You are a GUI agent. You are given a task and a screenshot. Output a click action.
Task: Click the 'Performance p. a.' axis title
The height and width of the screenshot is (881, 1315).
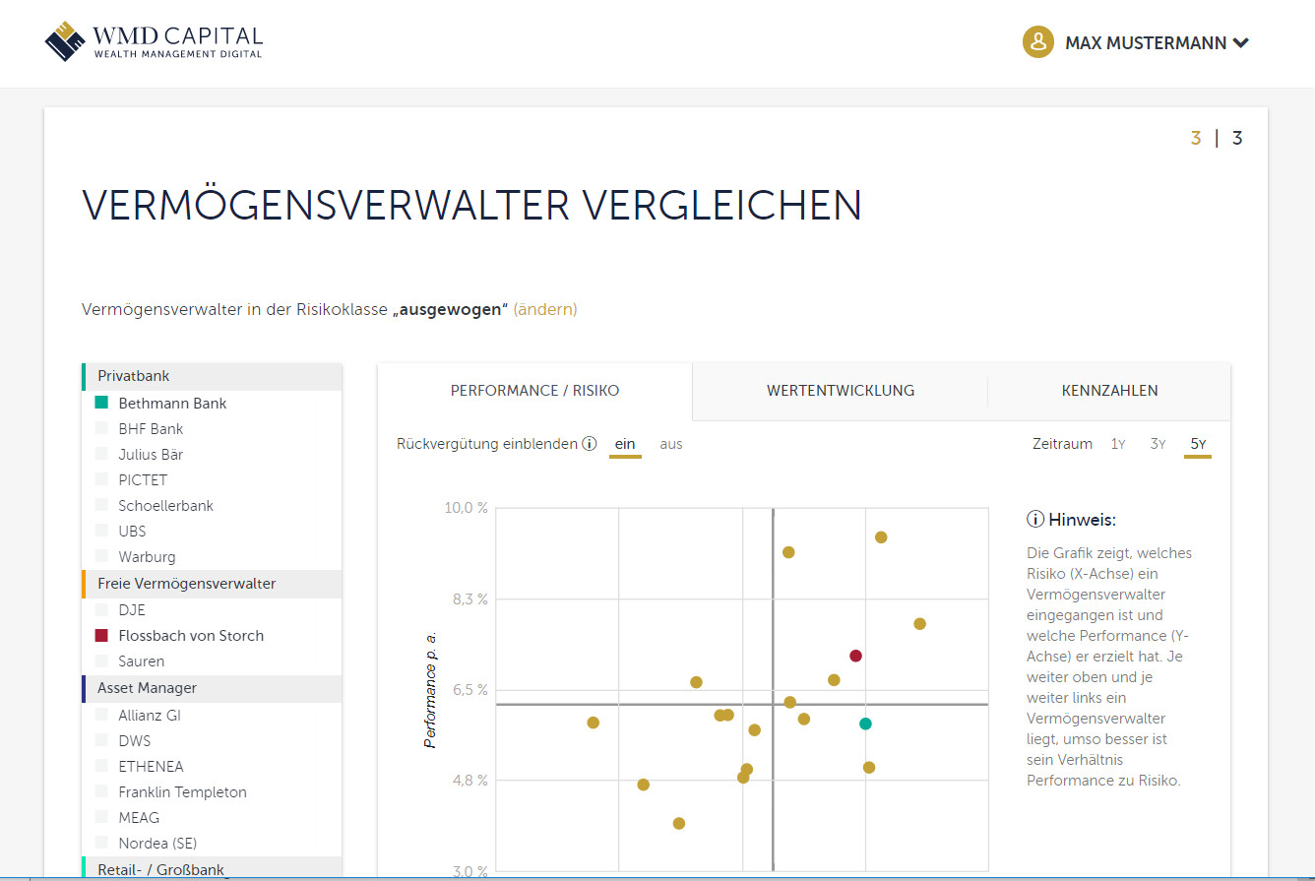(430, 690)
